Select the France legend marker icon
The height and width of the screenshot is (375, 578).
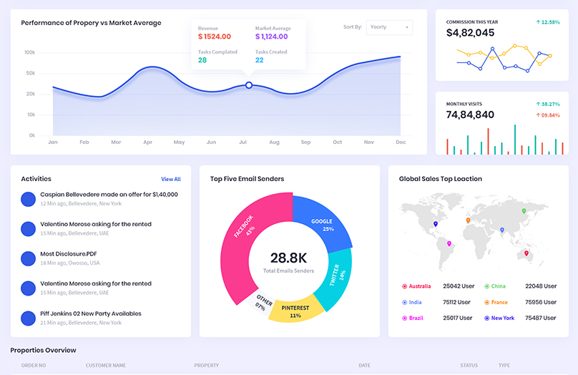pos(486,302)
